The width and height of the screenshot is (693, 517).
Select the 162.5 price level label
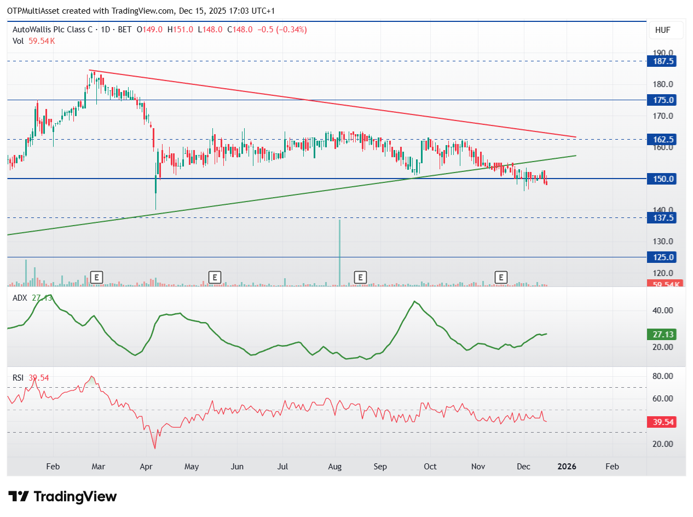(663, 139)
